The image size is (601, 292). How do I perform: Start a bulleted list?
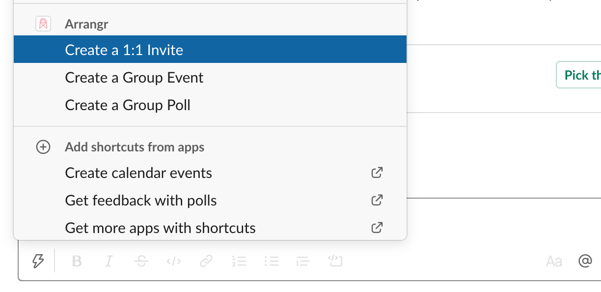pyautogui.click(x=272, y=261)
